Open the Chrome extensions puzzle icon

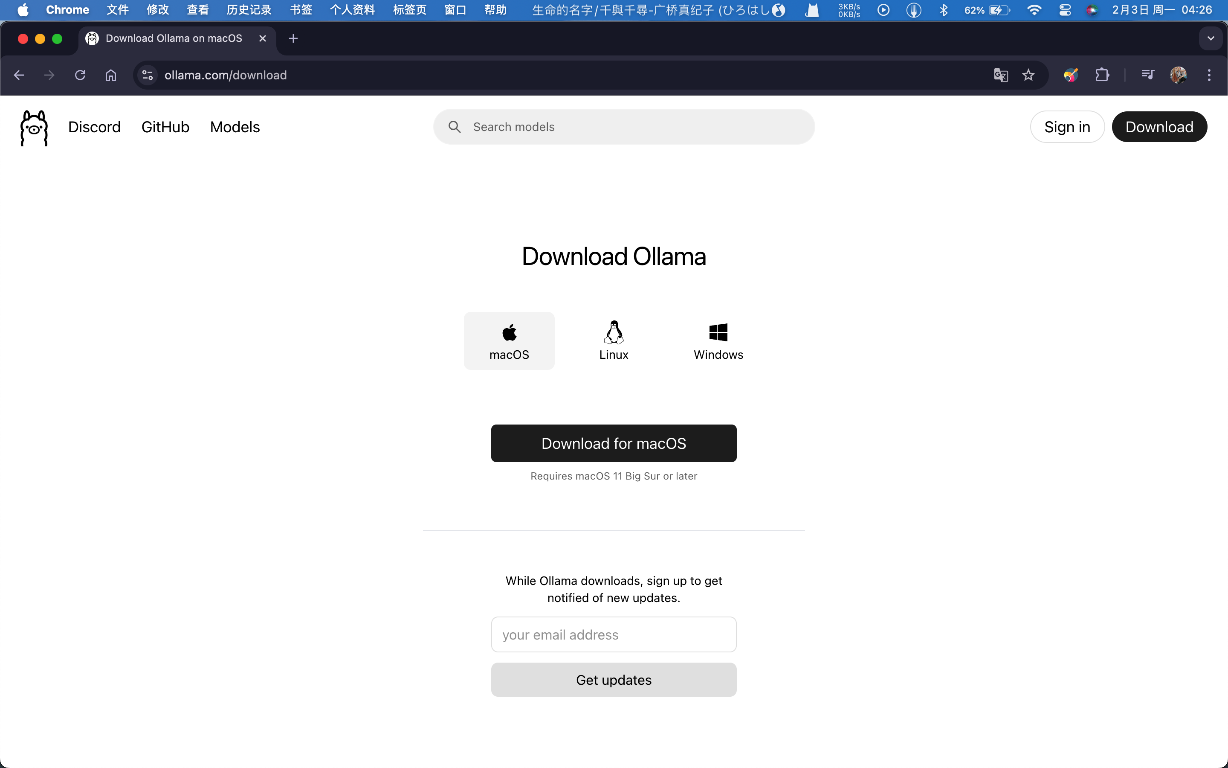pyautogui.click(x=1102, y=75)
